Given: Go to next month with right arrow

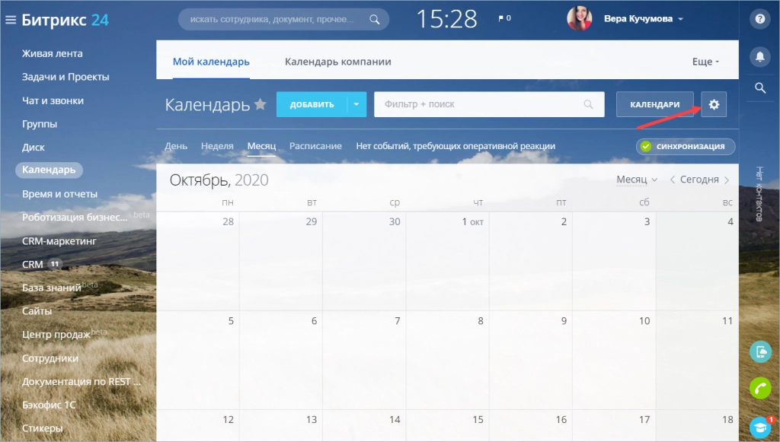Looking at the screenshot, I should pos(727,180).
